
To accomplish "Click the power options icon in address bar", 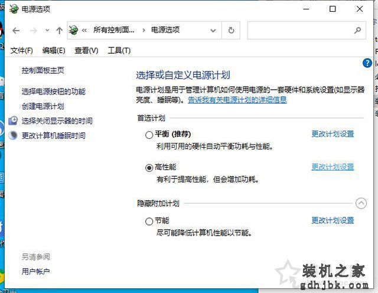I will coord(73,30).
